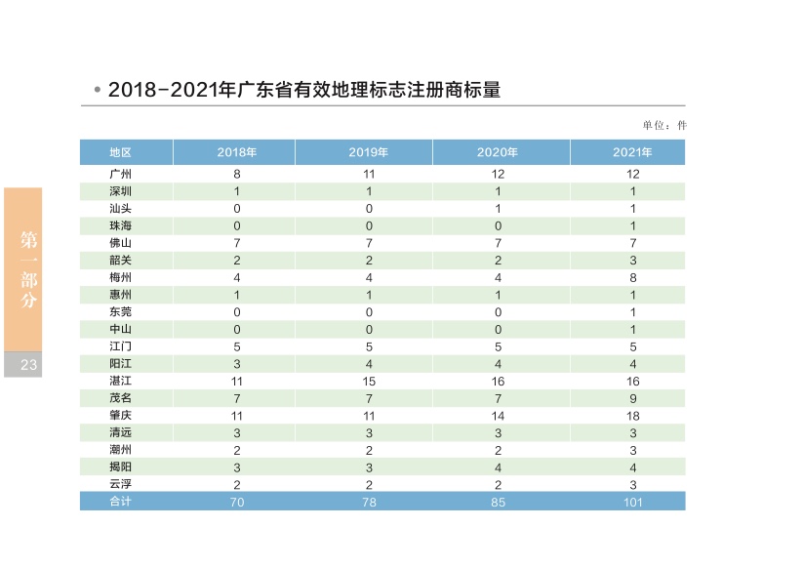The height and width of the screenshot is (568, 803).
Task: Click the title bullet dot before 2018-2021年
Action: pyautogui.click(x=98, y=91)
